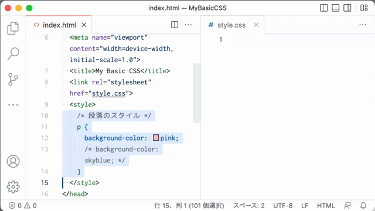Image resolution: width=375 pixels, height=211 pixels.
Task: Toggle the bottom panel layout button
Action: [336, 8]
